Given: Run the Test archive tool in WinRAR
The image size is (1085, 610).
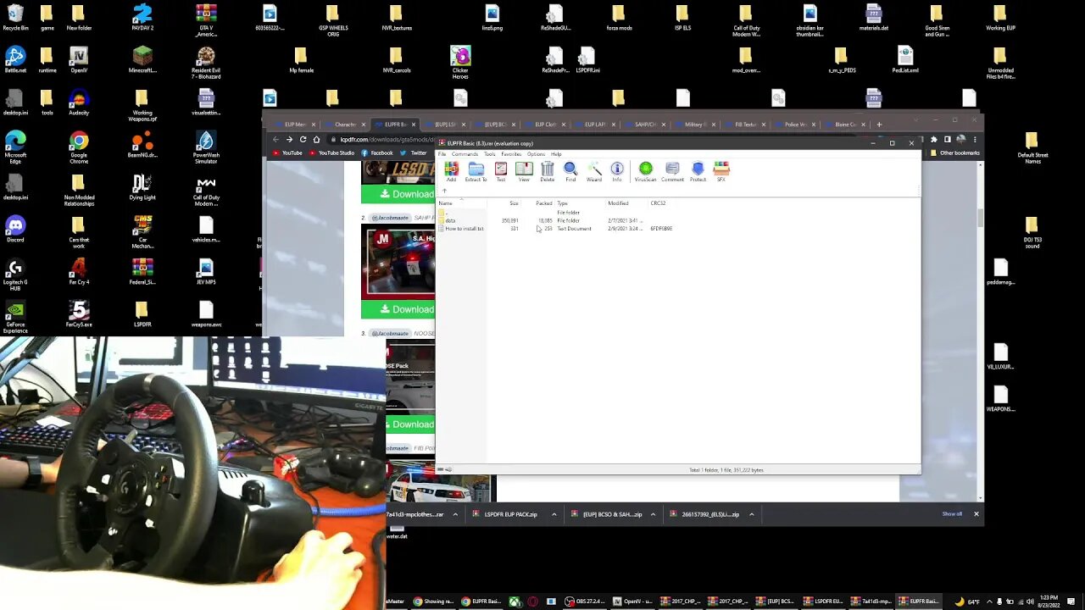Looking at the screenshot, I should tap(501, 172).
